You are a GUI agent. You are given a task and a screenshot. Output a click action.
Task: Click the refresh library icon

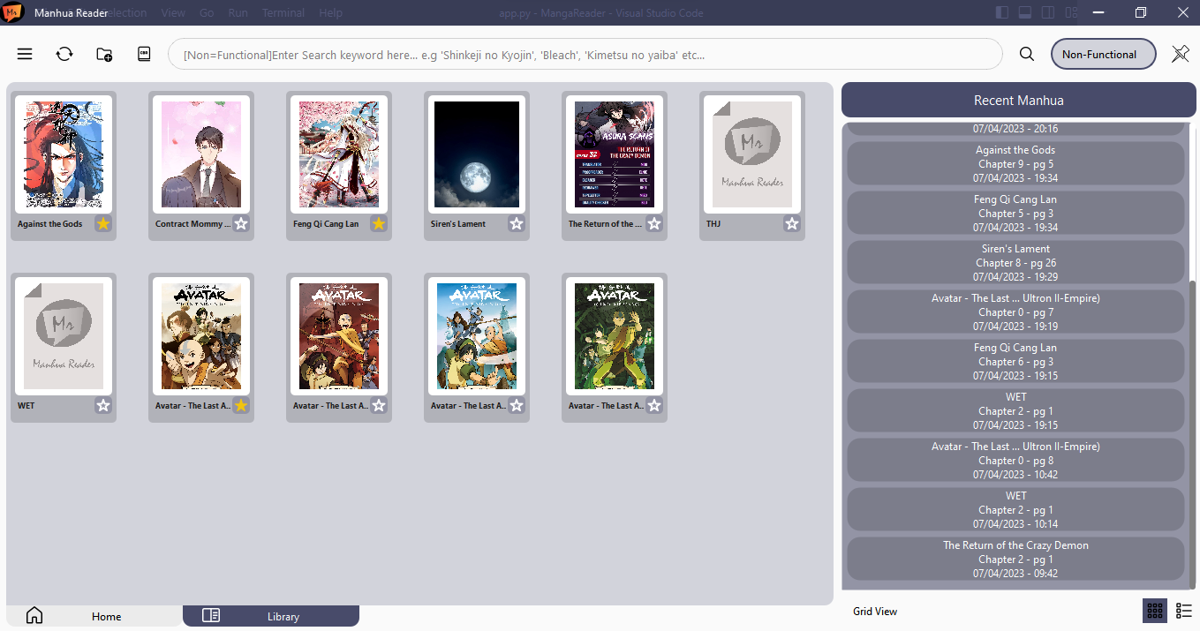[x=64, y=54]
